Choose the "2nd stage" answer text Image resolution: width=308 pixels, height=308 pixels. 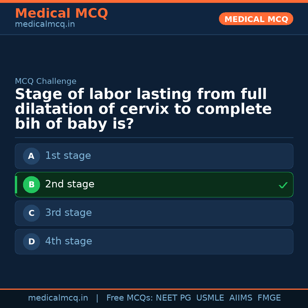tap(70, 184)
